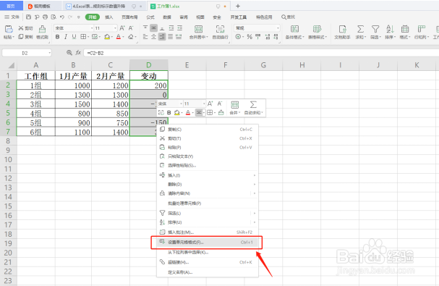Click the Save icon in quick access toolbar
The width and height of the screenshot is (439, 286).
point(28,17)
